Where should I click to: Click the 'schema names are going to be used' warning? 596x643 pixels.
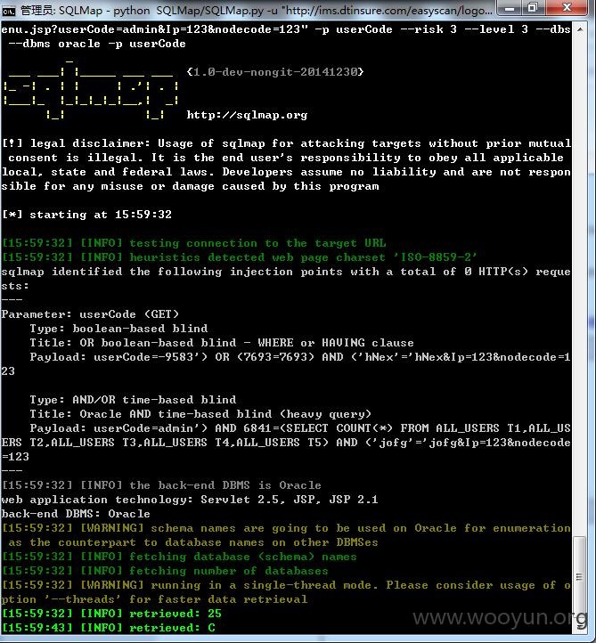coord(286,535)
